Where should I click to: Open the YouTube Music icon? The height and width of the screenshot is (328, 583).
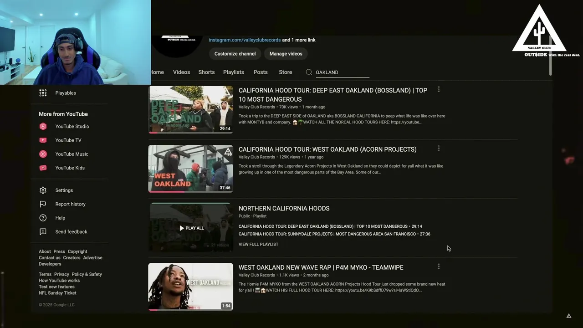[x=43, y=154]
